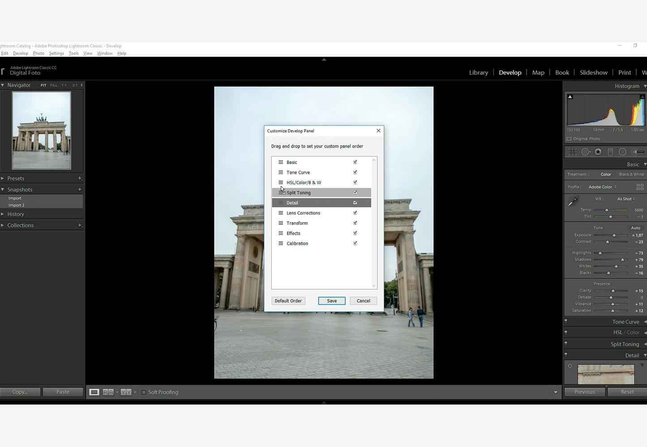Select the Radial Filter tool
Screen dimensions: 647x447
622,152
